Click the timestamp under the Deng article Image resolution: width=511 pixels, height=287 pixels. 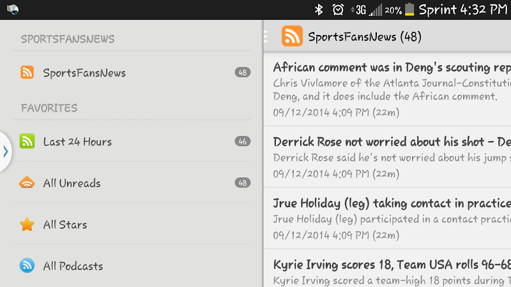[x=336, y=113]
